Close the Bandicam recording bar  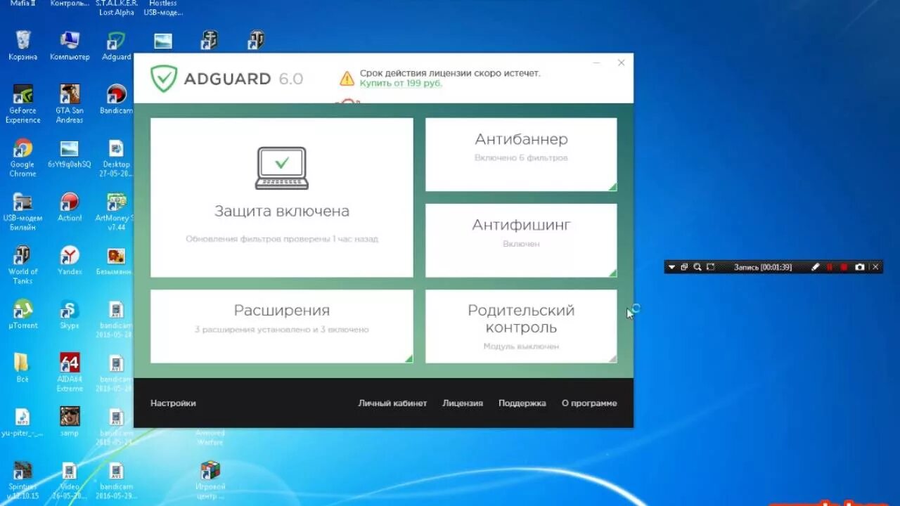tap(875, 267)
